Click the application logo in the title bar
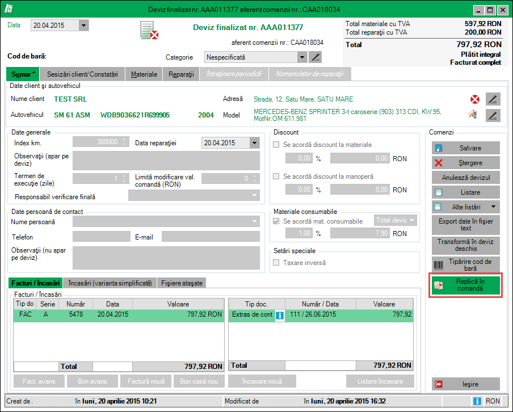This screenshot has height=412, width=513. click(9, 9)
